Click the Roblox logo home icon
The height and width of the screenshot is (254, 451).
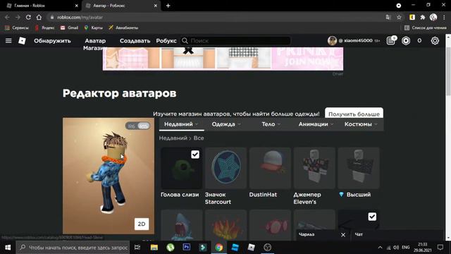[x=22, y=41]
